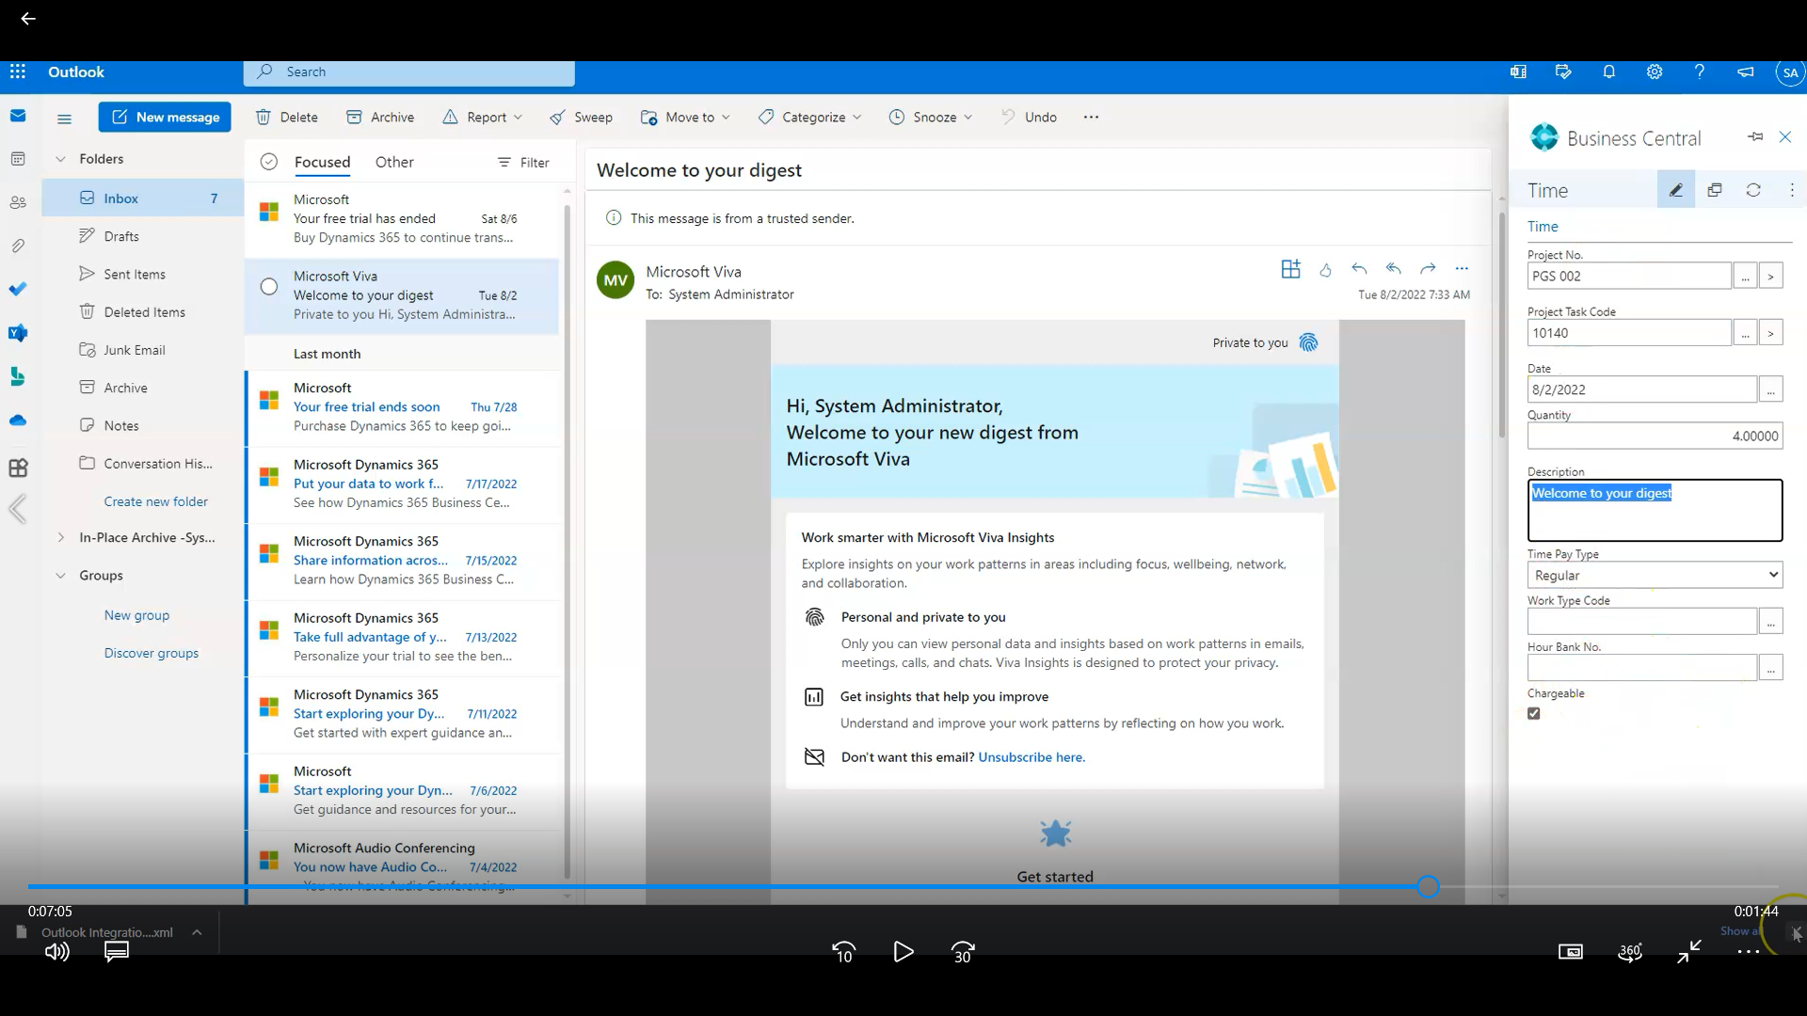Click the pop-out icon in Business Central
Screen dimensions: 1807x1016
1715,190
